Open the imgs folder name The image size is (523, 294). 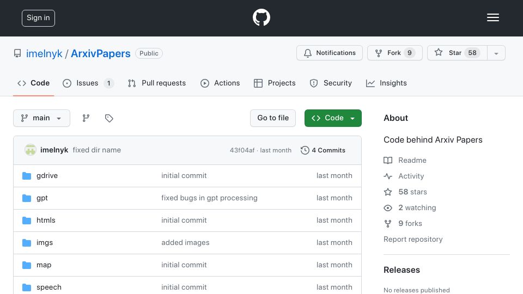point(45,243)
